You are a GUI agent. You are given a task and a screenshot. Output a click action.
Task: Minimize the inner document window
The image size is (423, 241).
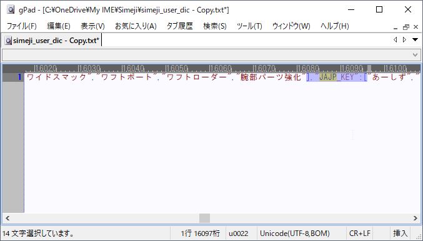396,27
